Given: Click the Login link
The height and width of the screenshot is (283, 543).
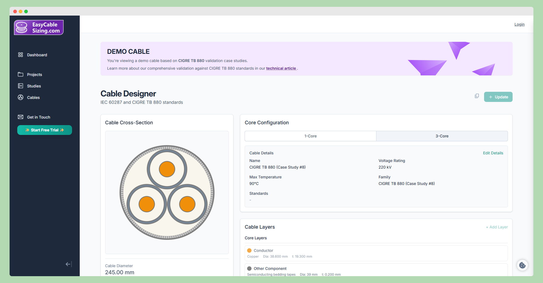Looking at the screenshot, I should (519, 24).
